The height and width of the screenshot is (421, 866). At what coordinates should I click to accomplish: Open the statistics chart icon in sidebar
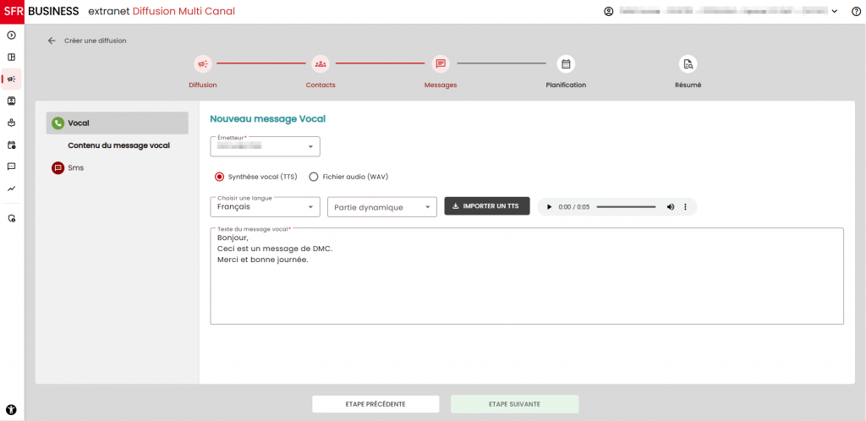tap(11, 189)
